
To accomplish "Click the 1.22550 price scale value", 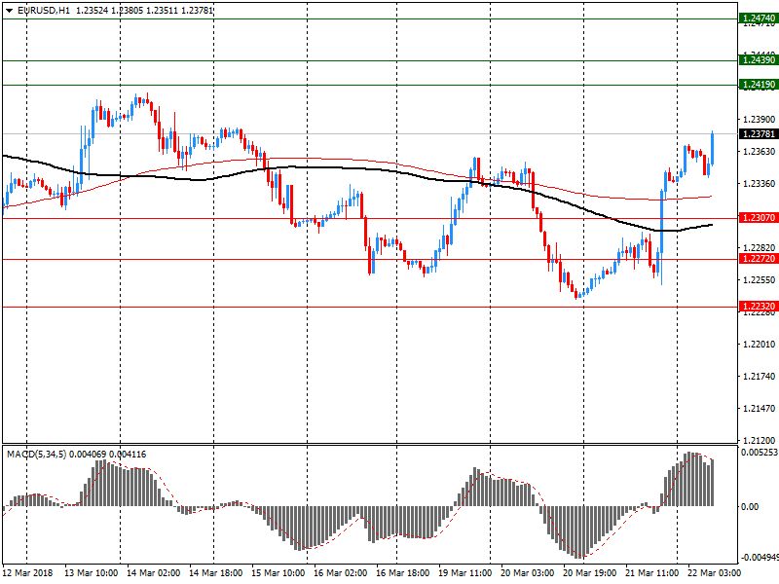I will click(760, 280).
